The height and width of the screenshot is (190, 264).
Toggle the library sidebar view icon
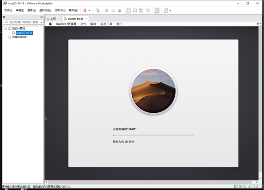pyautogui.click(x=128, y=11)
